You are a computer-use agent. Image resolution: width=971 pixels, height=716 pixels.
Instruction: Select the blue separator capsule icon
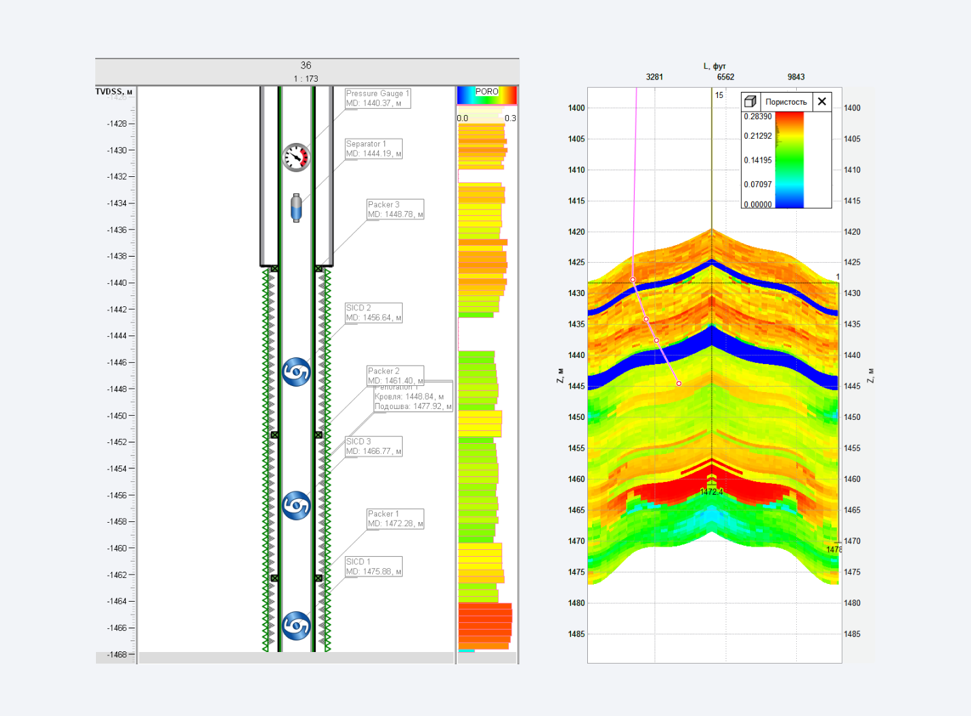point(296,208)
